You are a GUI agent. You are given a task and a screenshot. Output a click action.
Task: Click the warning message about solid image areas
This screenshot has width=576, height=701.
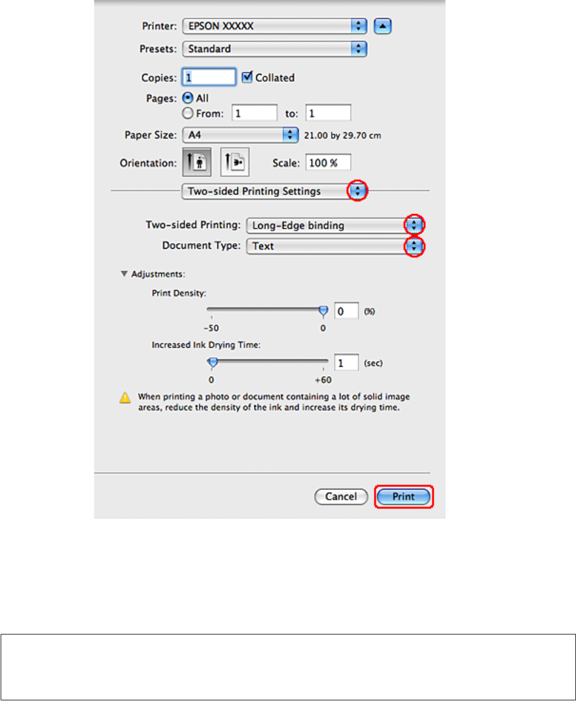pyautogui.click(x=274, y=402)
